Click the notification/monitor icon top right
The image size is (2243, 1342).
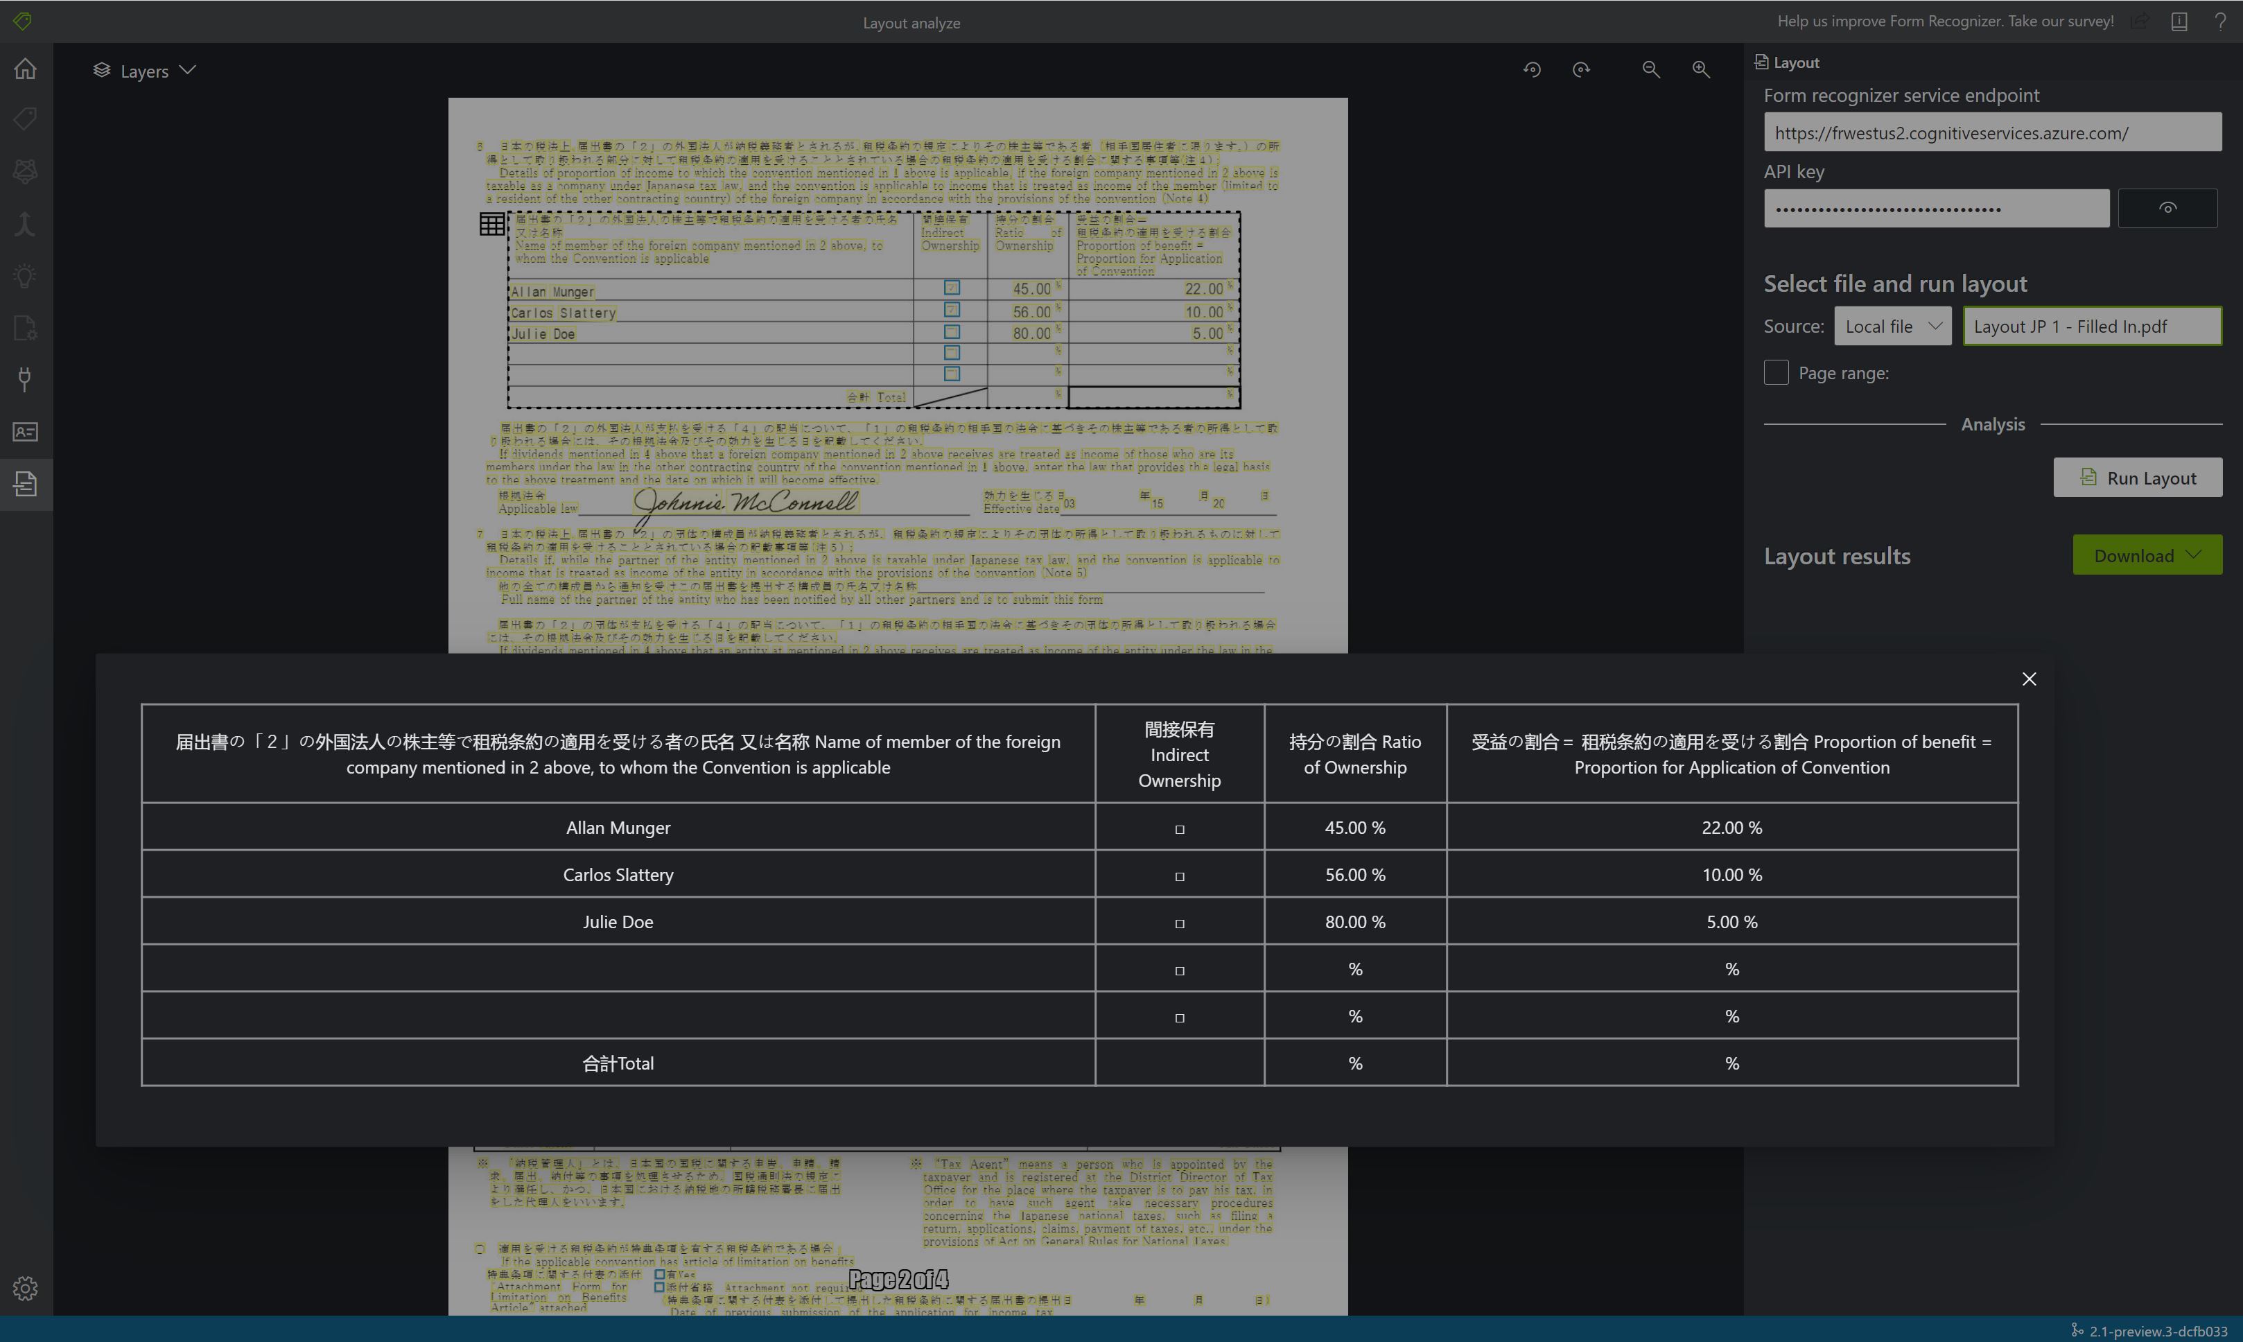(x=2179, y=19)
